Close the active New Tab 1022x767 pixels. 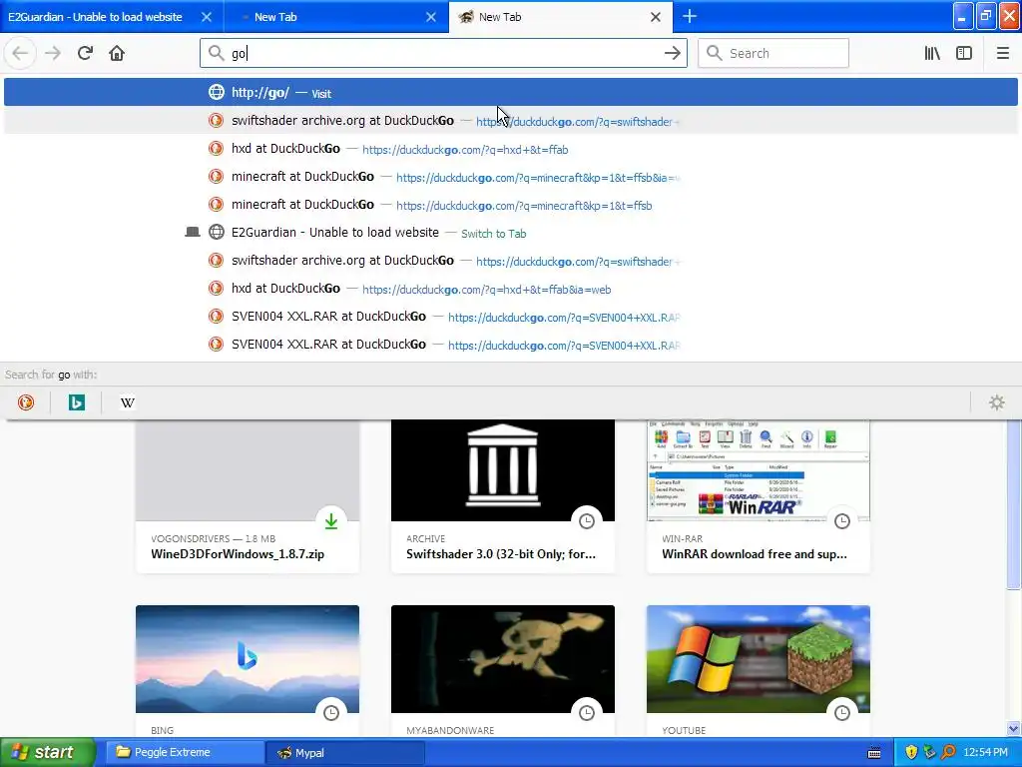pos(656,17)
